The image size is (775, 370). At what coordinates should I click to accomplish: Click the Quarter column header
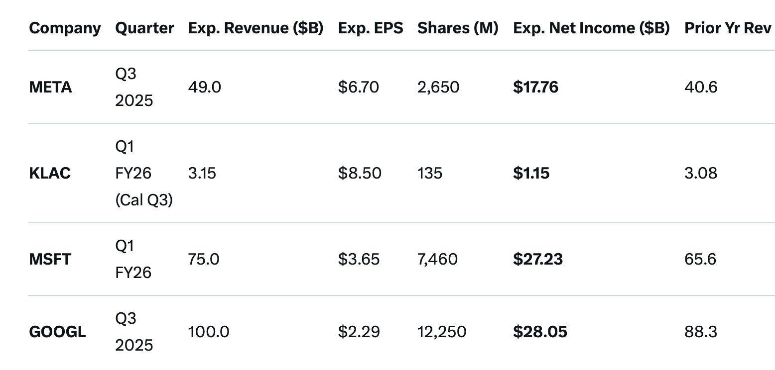(144, 28)
